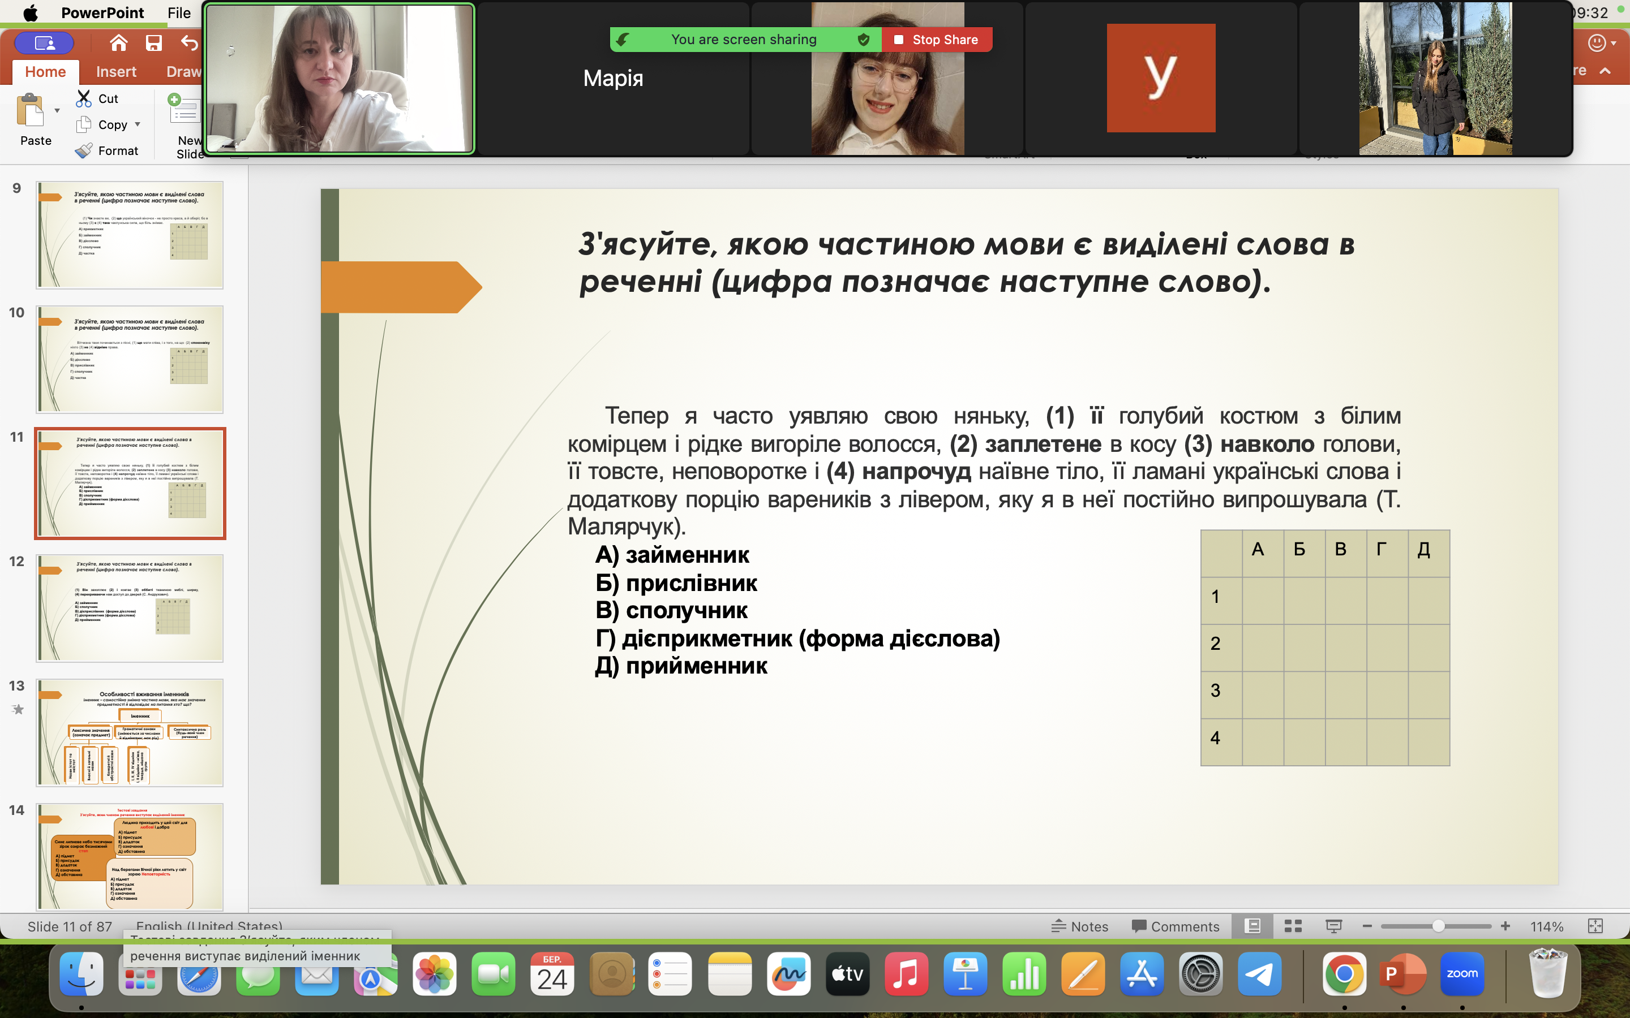Viewport: 1630px width, 1018px height.
Task: Click the Home house icon in toolbar
Action: point(118,43)
